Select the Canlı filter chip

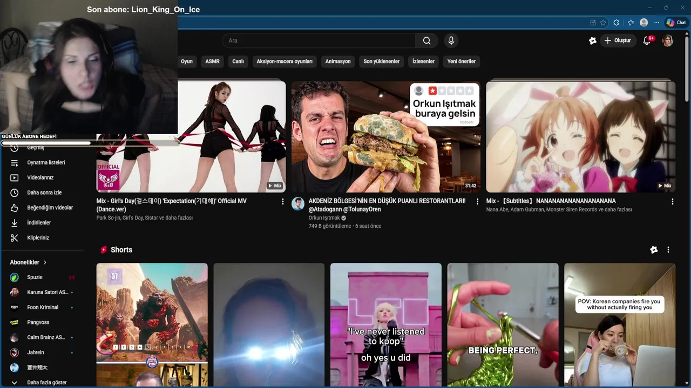(238, 61)
